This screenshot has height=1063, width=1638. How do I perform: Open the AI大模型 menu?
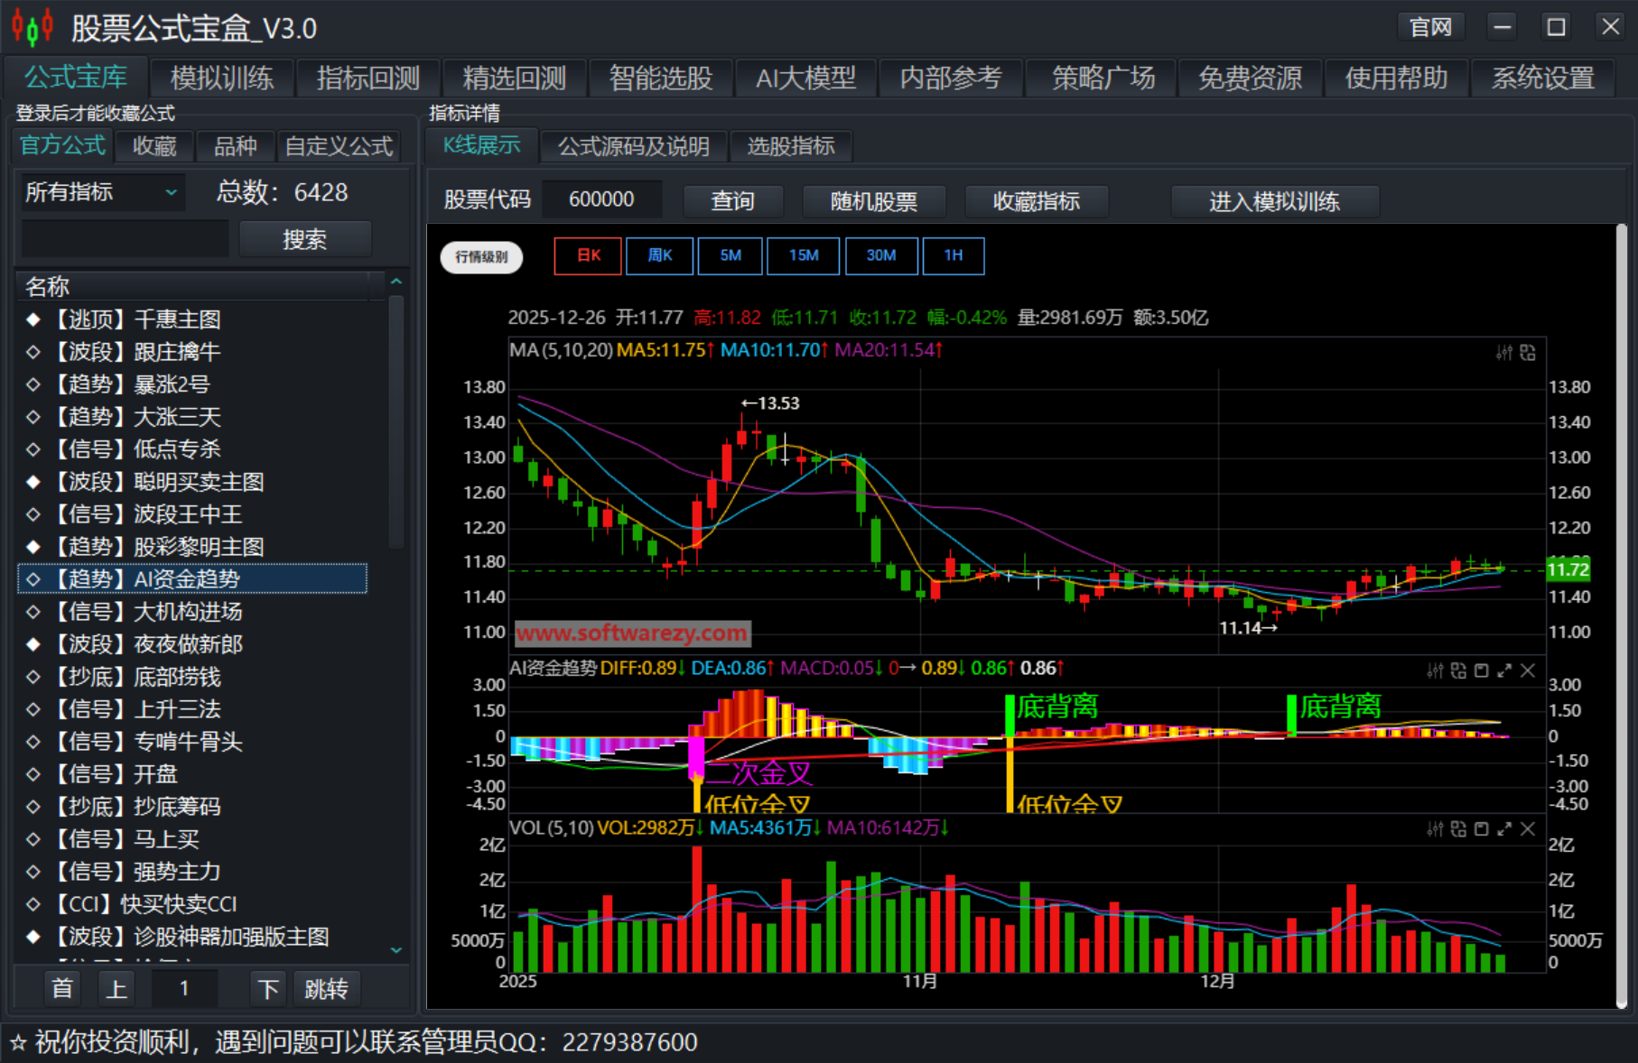click(x=806, y=78)
